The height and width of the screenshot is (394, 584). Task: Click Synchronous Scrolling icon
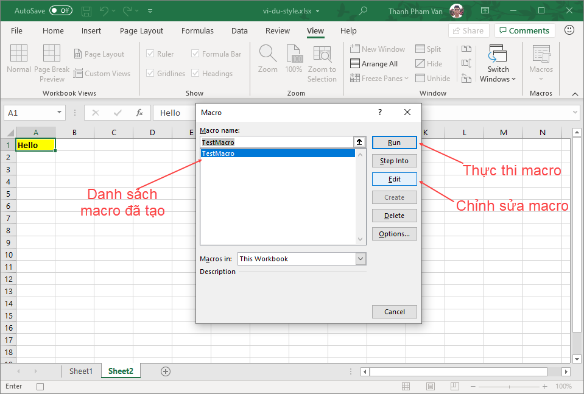(466, 63)
